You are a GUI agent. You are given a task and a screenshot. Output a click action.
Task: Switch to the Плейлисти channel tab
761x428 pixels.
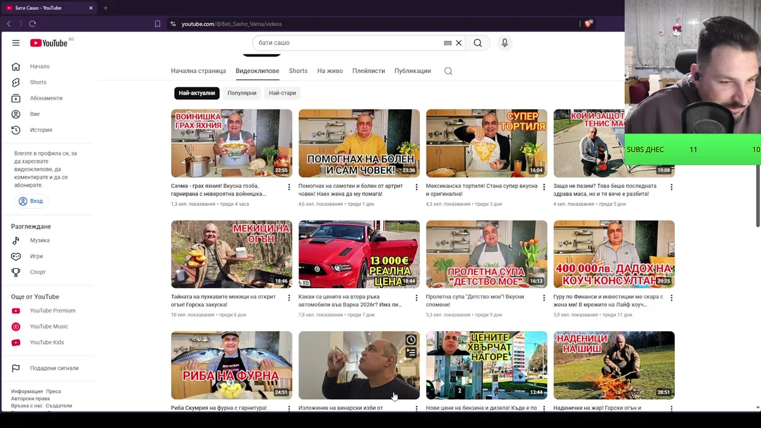[x=369, y=71]
